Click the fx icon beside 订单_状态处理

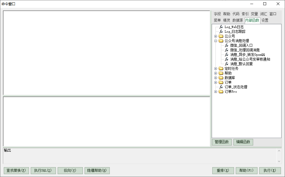(221, 87)
